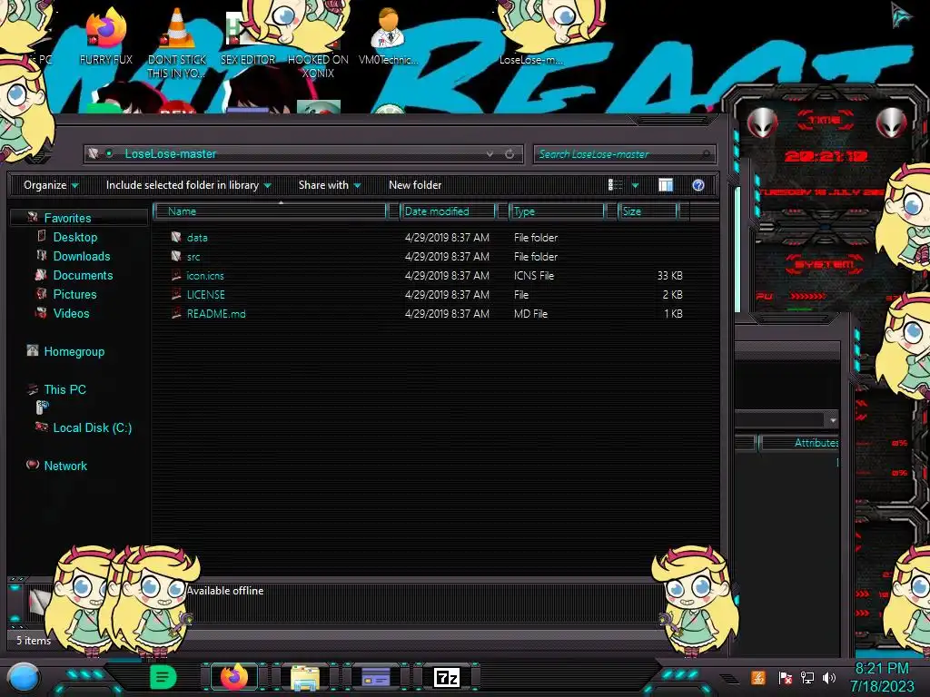Click the Explorer help question-mark icon
930x697 pixels.
tap(698, 185)
